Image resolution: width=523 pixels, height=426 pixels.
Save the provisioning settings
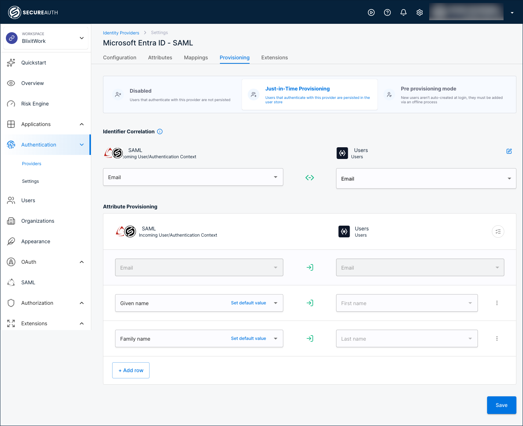pos(501,405)
